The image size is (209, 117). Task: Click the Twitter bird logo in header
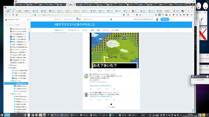111,19
